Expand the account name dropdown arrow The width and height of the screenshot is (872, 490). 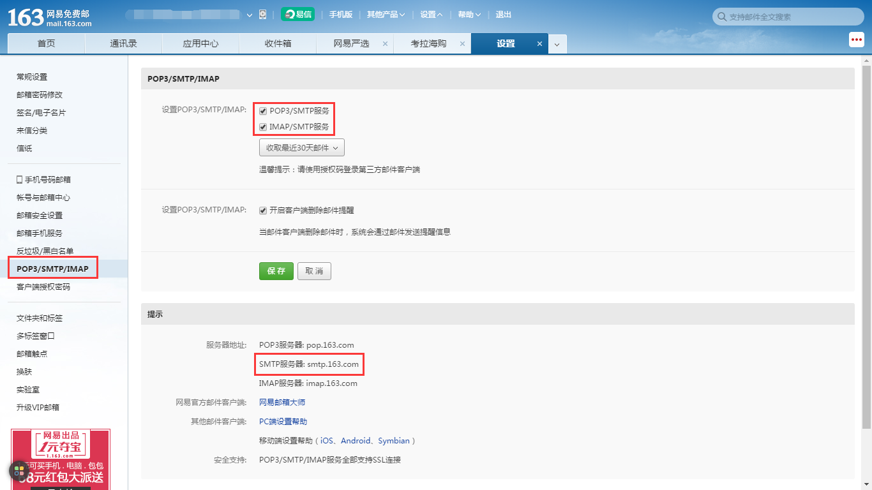point(250,15)
